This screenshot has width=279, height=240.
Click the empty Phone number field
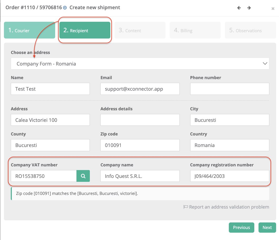229,89
